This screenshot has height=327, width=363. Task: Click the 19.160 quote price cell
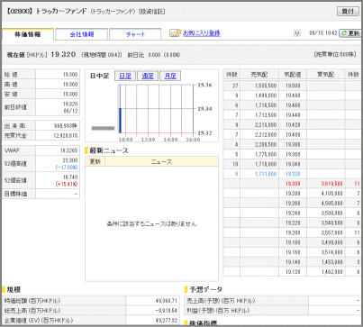[293, 252]
